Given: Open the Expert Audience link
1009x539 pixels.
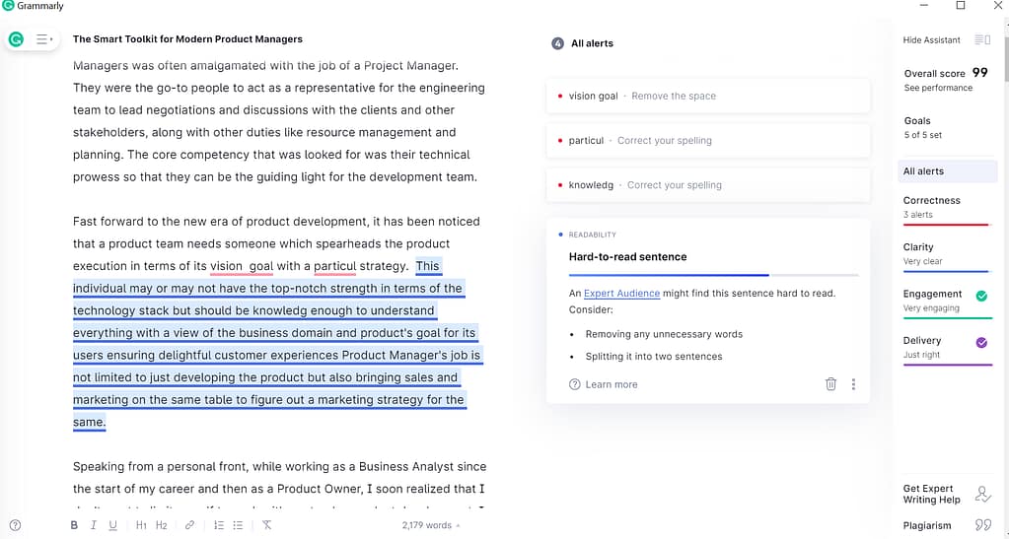Looking at the screenshot, I should [x=621, y=294].
